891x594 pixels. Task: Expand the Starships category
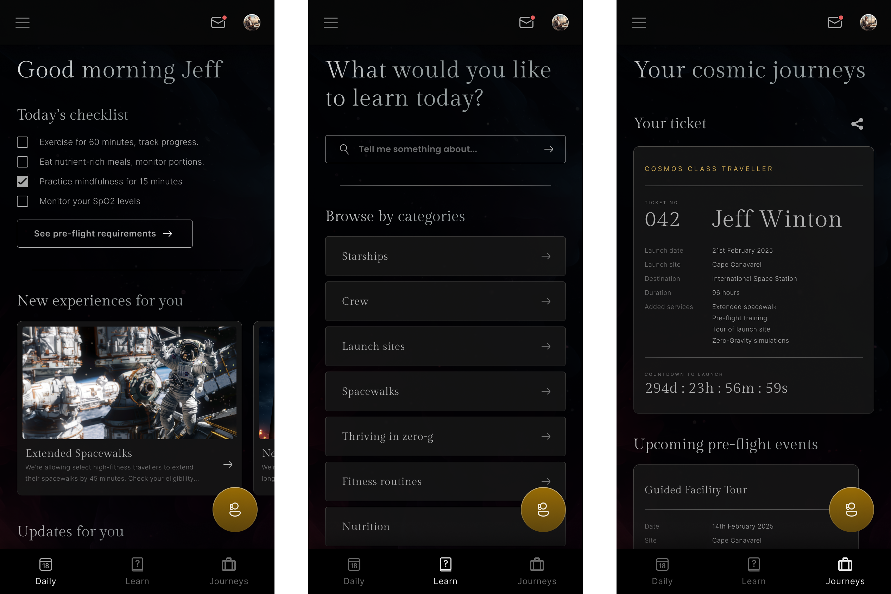tap(445, 256)
